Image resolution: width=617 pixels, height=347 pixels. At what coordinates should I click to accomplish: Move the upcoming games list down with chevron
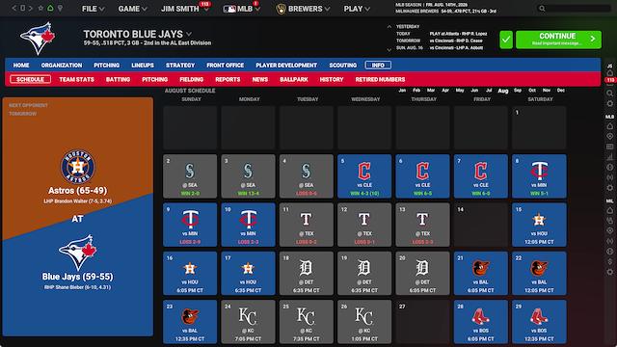[x=389, y=50]
